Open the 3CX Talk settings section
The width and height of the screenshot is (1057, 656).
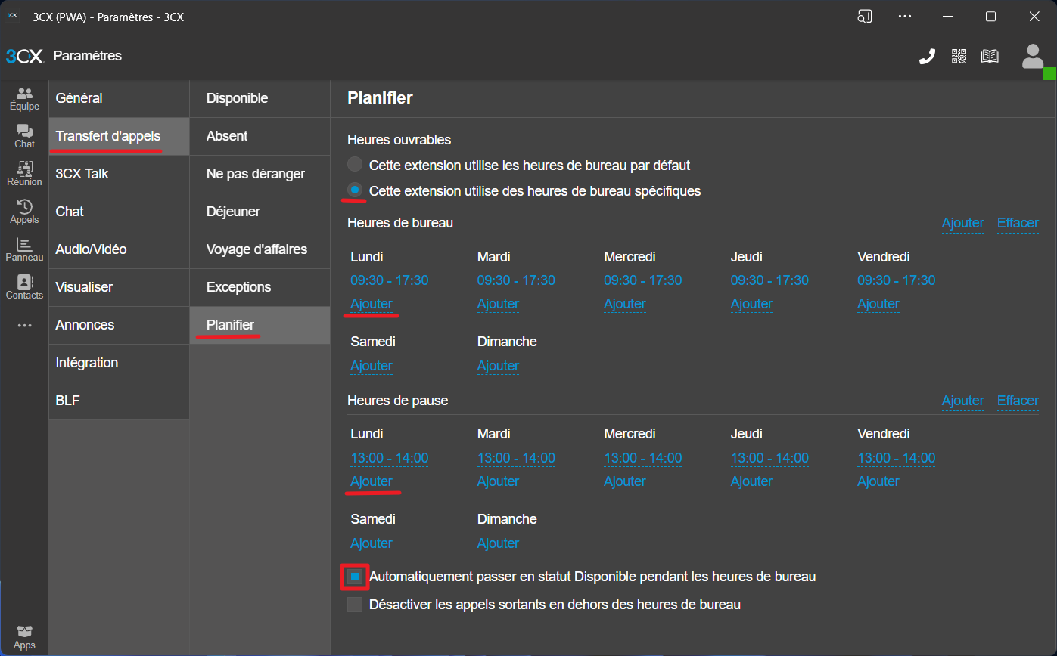click(x=119, y=174)
